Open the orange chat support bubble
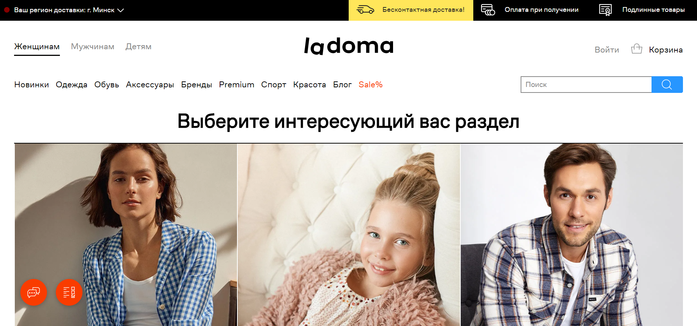Screen dimensions: 697x326 [34, 292]
